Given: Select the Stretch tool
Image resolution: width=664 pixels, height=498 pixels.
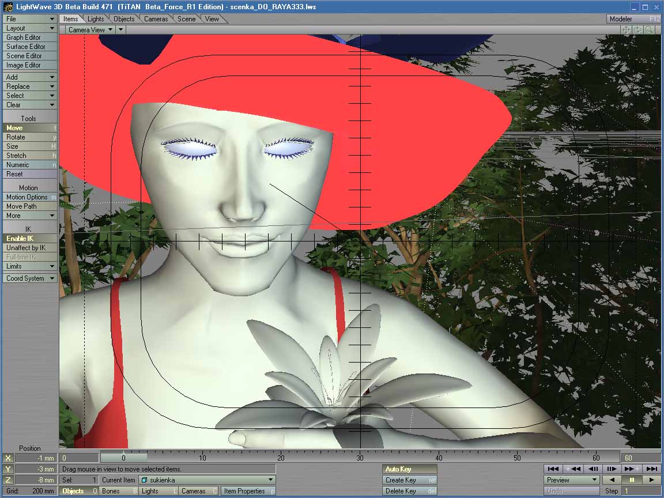Looking at the screenshot, I should point(29,156).
